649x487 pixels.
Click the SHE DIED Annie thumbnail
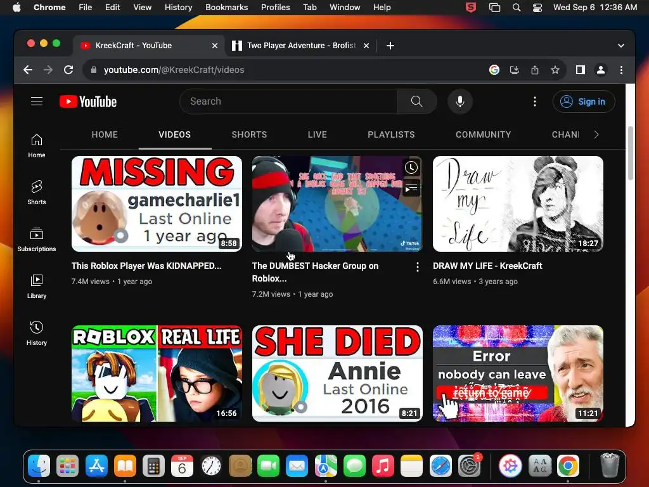[337, 373]
